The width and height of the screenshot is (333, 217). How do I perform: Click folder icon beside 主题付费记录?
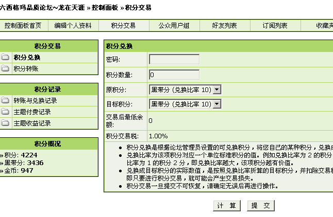pos(5,112)
